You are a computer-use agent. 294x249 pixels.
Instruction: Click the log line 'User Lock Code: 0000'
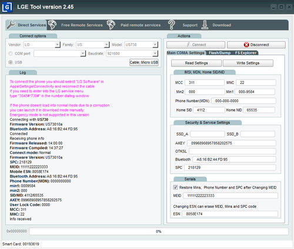(30, 205)
